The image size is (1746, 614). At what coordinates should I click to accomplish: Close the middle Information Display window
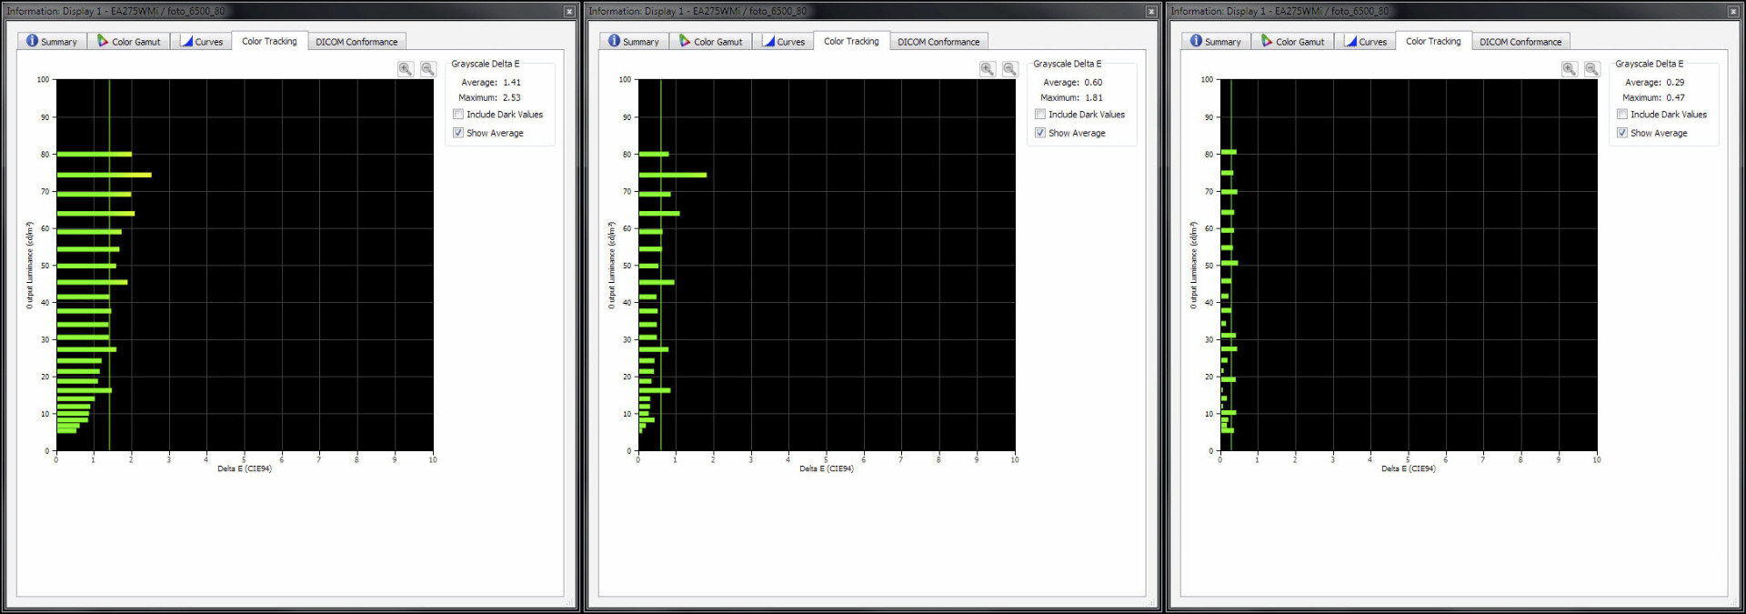[1151, 12]
